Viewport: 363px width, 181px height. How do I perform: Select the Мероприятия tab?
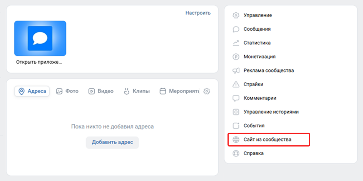[179, 91]
